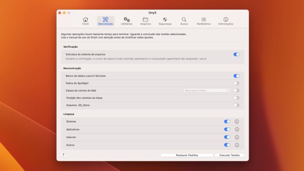Show info for Aplicativos cleaning

click(237, 129)
